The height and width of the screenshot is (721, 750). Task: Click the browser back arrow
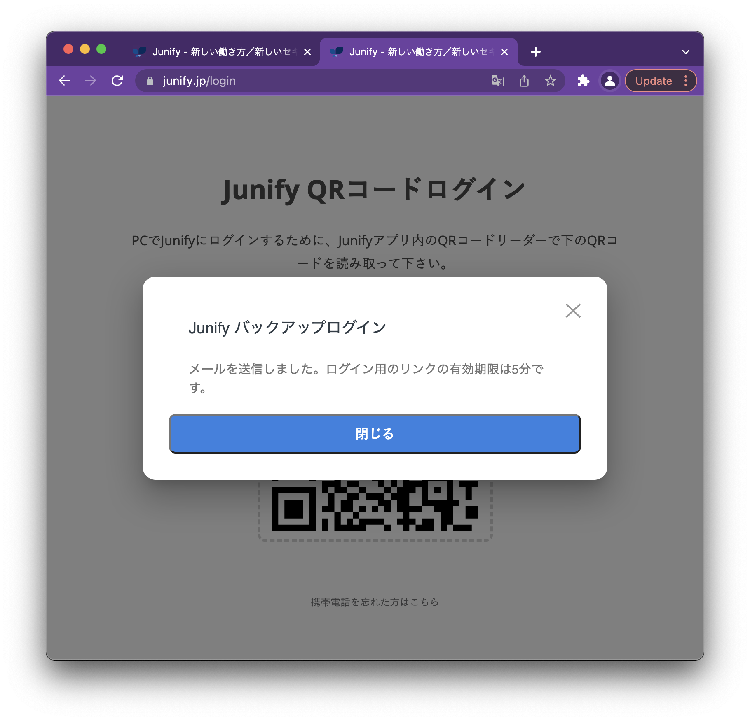(64, 81)
